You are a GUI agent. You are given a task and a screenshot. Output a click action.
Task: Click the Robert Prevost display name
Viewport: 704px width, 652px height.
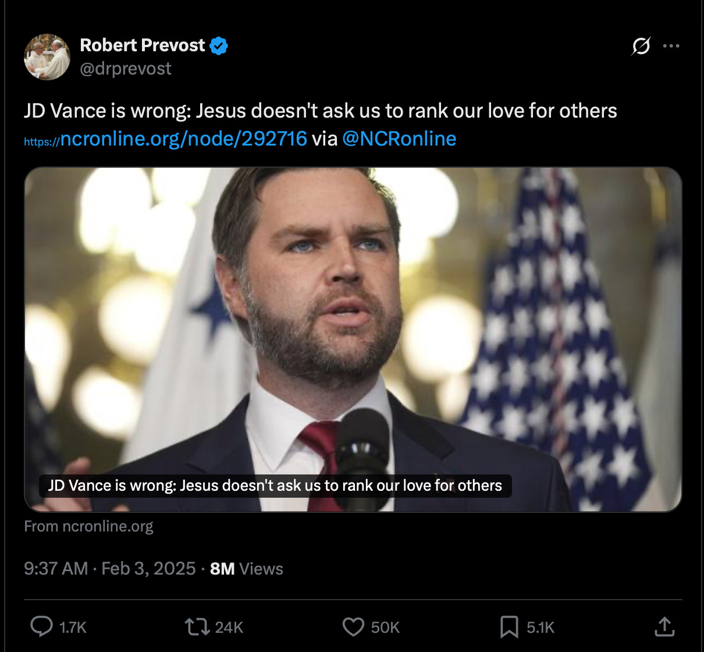[x=142, y=45]
